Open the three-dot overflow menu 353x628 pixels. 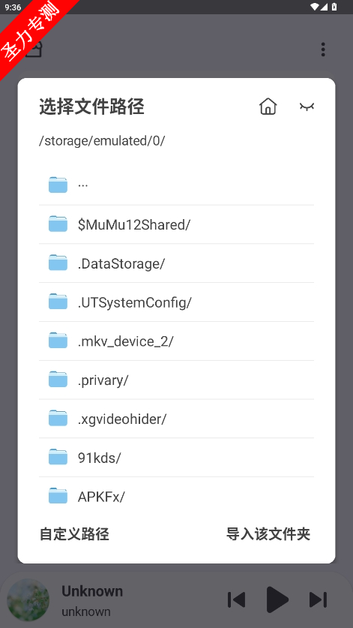[x=323, y=50]
